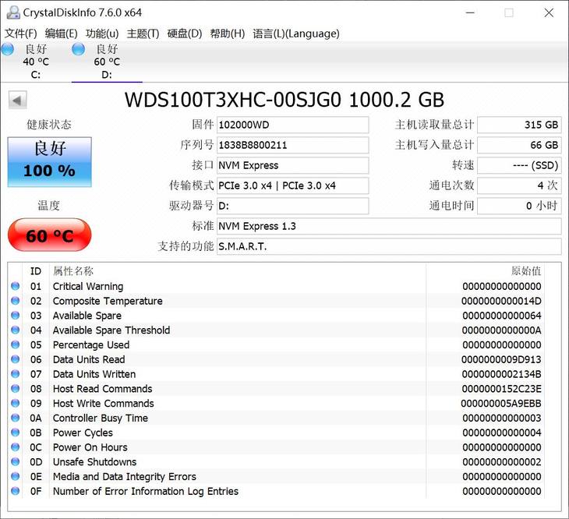This screenshot has width=569, height=519.
Task: Open the 硬盘(D) menu
Action: pos(185,34)
